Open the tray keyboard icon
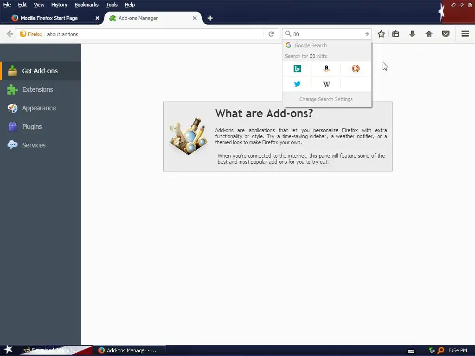 pyautogui.click(x=411, y=351)
